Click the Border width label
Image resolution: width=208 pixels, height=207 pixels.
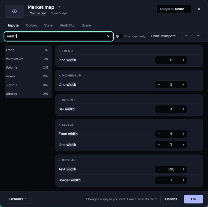pyautogui.click(x=70, y=180)
